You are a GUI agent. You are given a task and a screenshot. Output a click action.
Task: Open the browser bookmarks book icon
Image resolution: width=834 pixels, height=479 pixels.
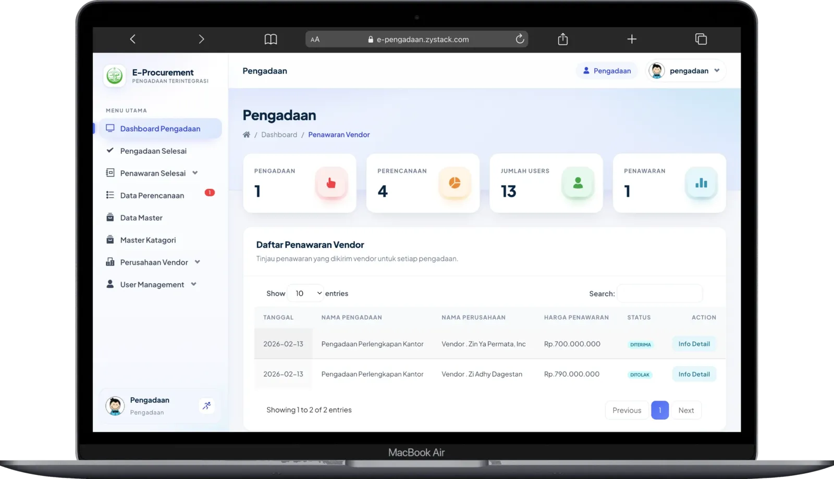click(271, 39)
